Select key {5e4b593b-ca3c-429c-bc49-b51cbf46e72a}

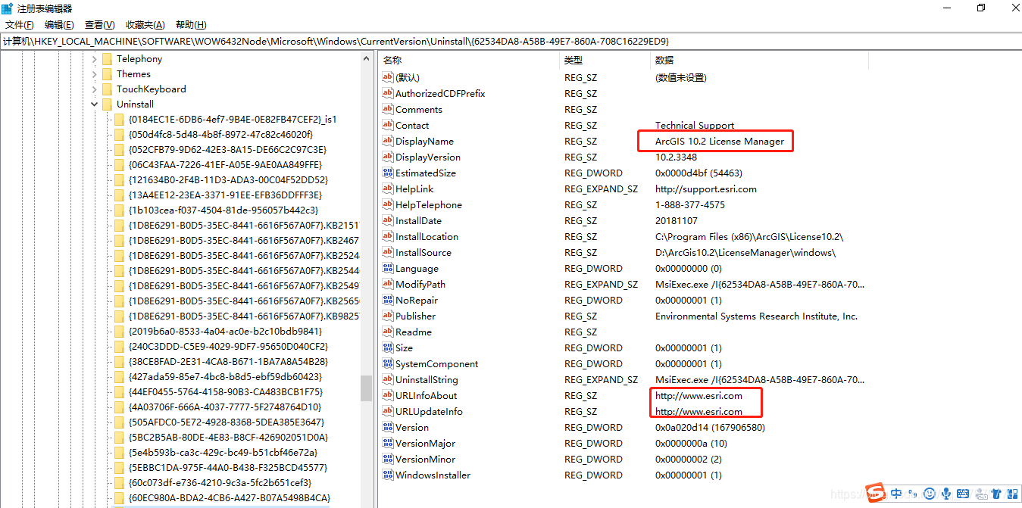(223, 453)
